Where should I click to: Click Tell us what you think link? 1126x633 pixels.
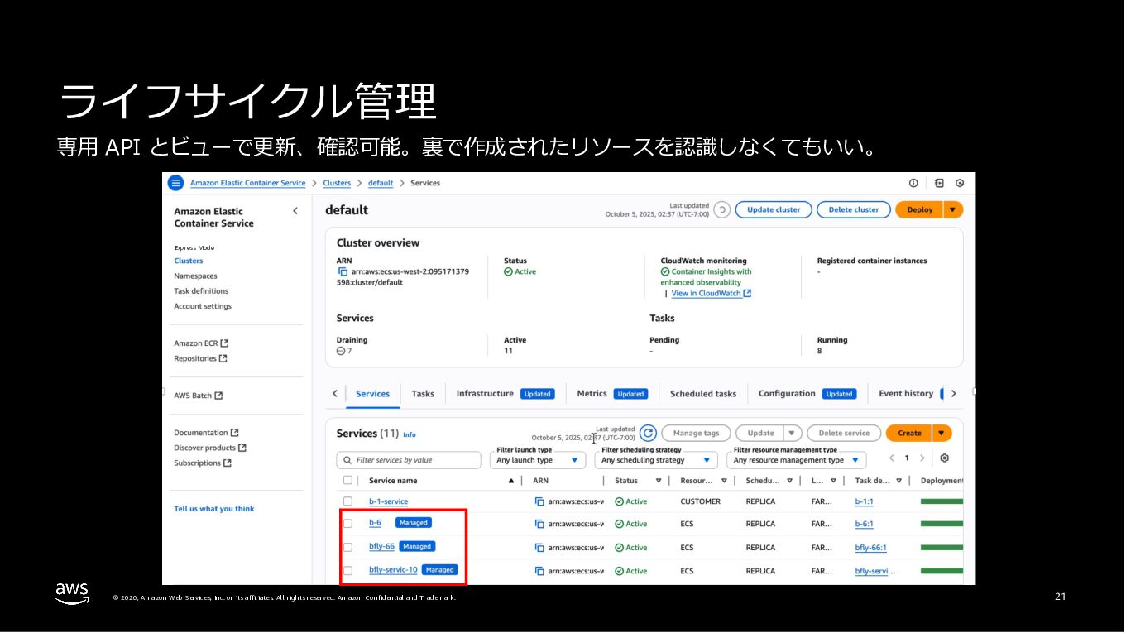[x=214, y=509]
